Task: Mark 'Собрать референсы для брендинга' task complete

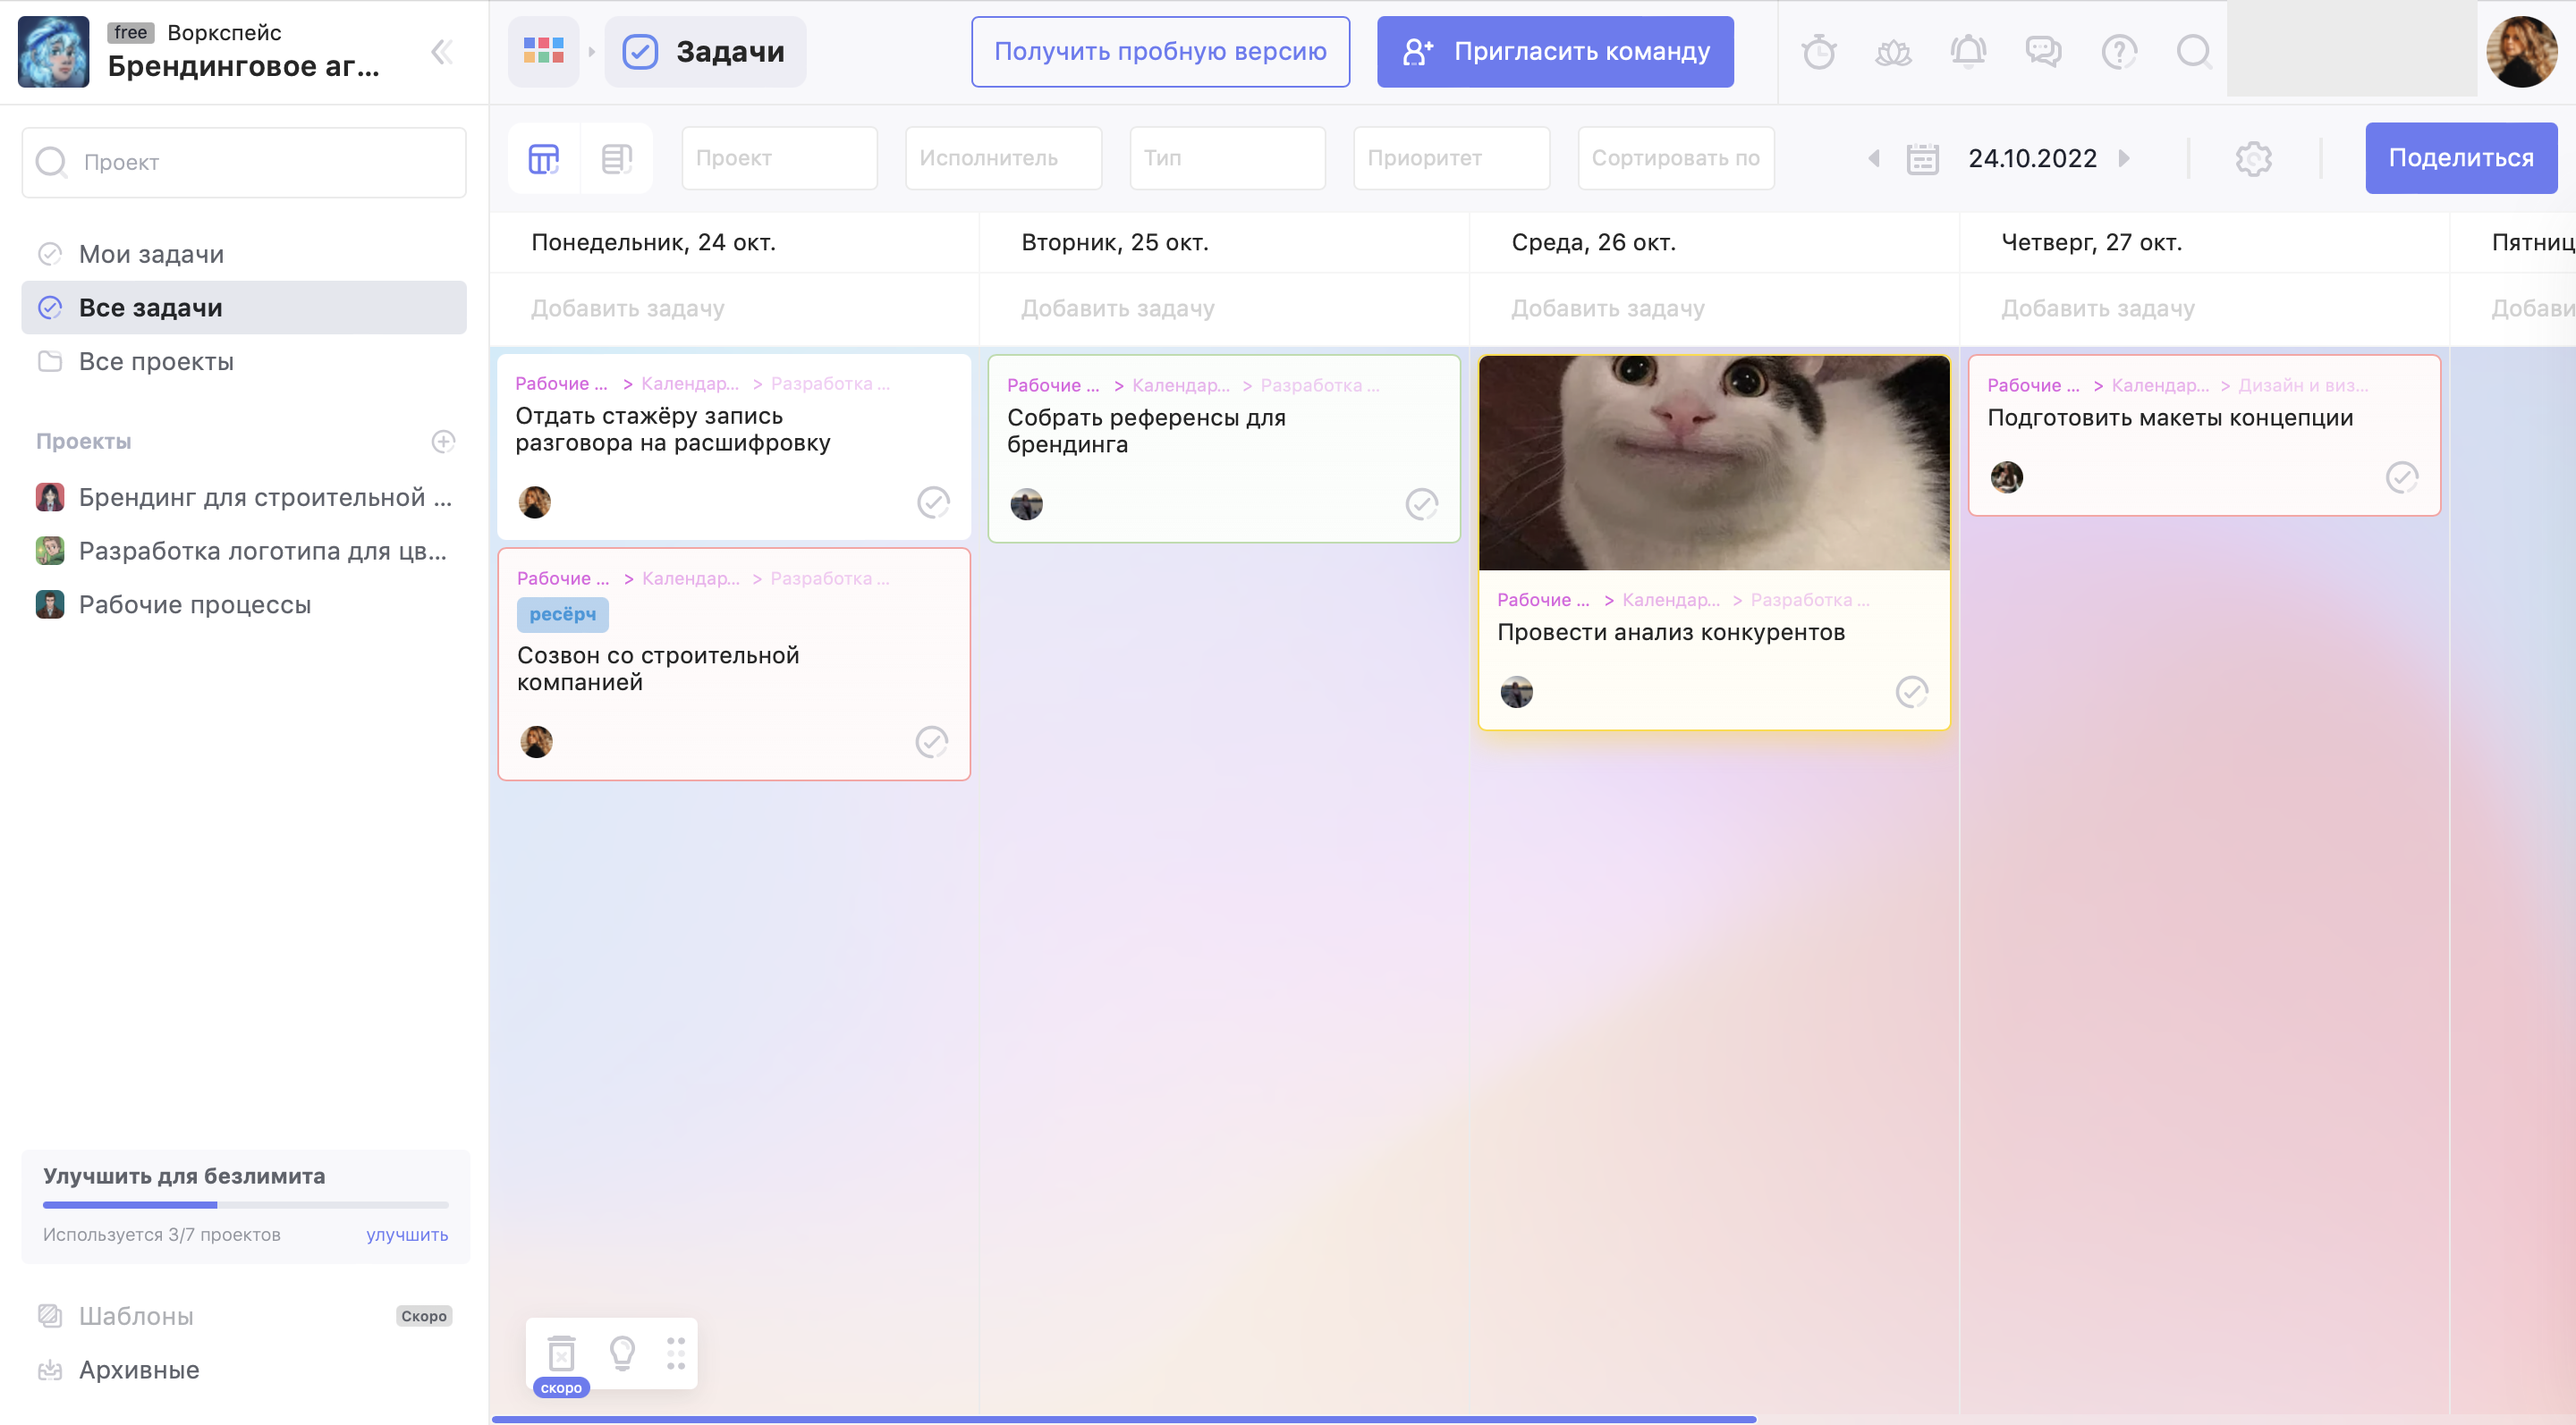Action: [x=1421, y=504]
